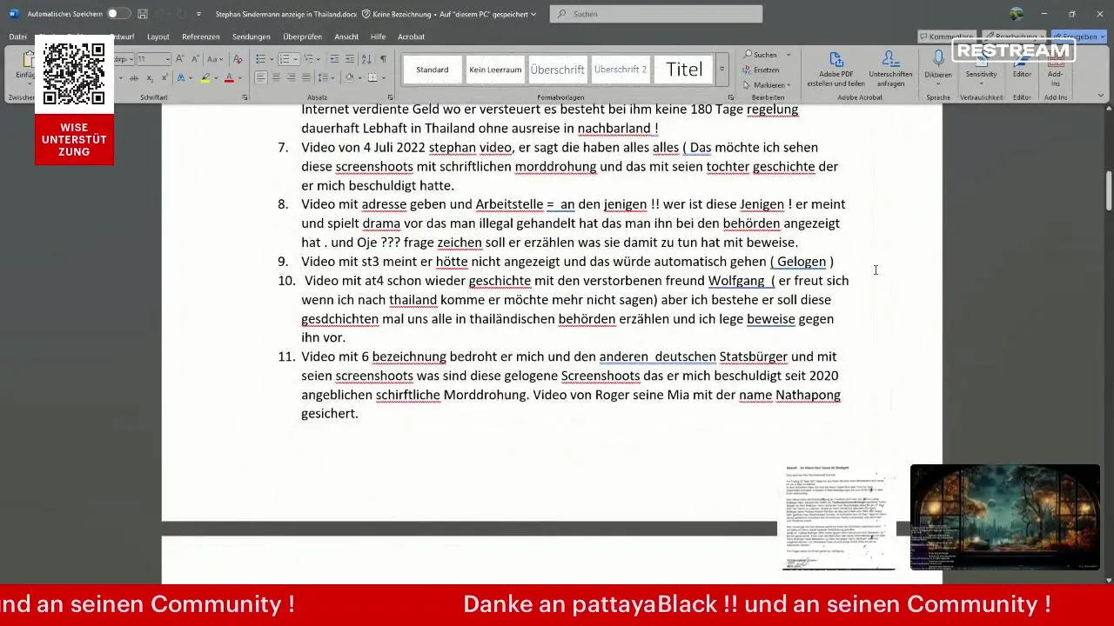The width and height of the screenshot is (1114, 626).
Task: Click the Save disk icon in title bar
Action: click(x=143, y=14)
